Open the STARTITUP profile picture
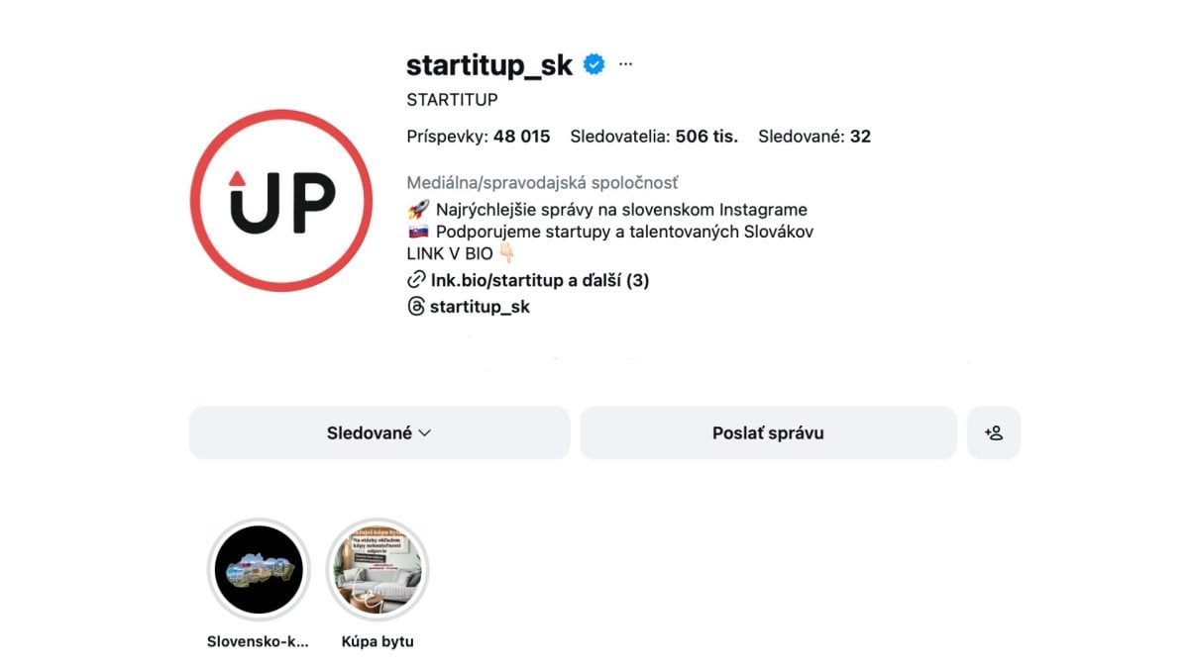 tap(281, 201)
